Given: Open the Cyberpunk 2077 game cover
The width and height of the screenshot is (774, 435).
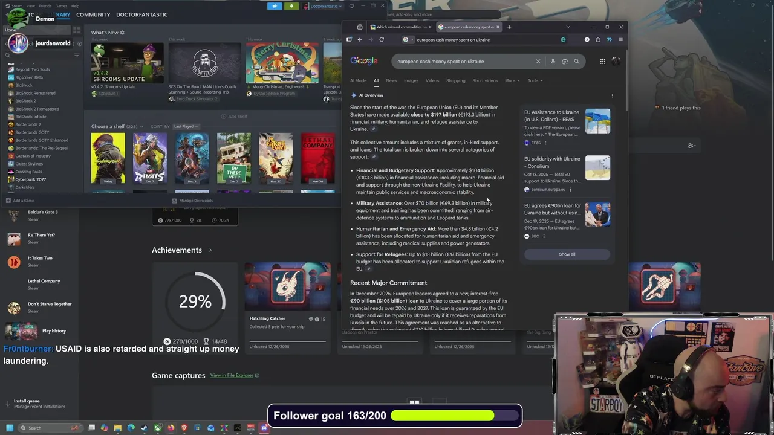Looking at the screenshot, I should pos(108,158).
